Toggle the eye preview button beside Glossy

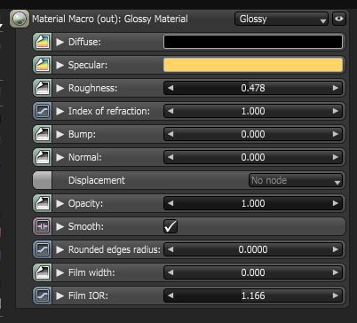pyautogui.click(x=339, y=19)
